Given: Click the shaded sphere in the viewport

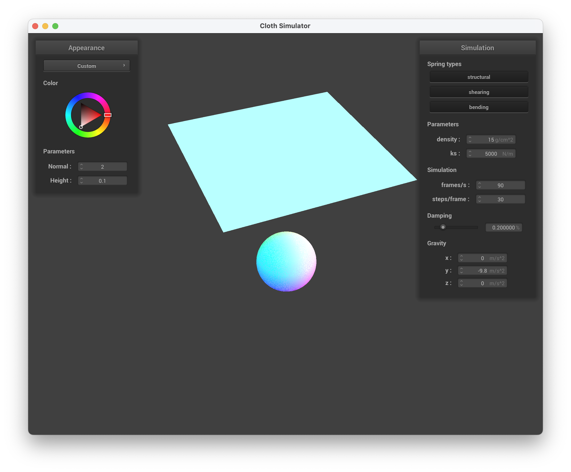Looking at the screenshot, I should coord(286,261).
